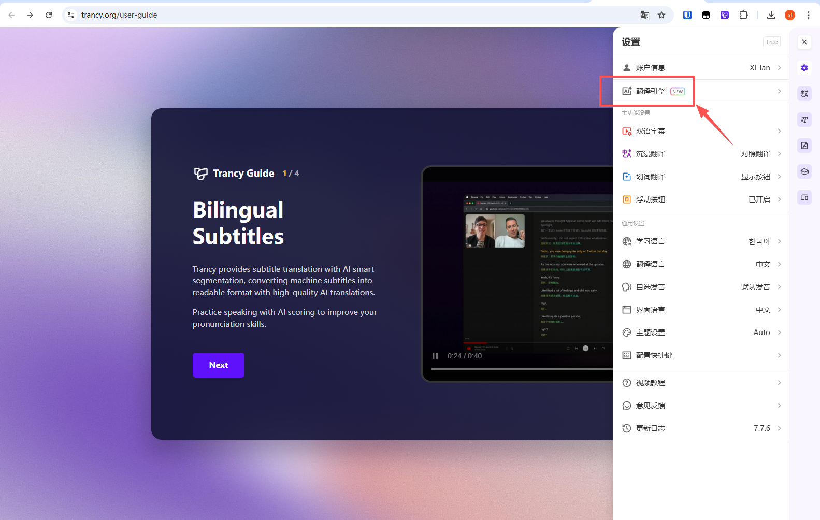Click the graduation cap icon in the sidebar
Screen dimensions: 820x520
point(804,171)
